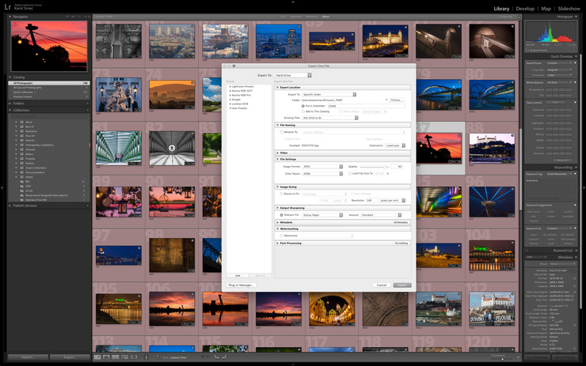Enable Resize to Fit checkbox
Viewport: 586px width, 366px height.
coord(281,194)
